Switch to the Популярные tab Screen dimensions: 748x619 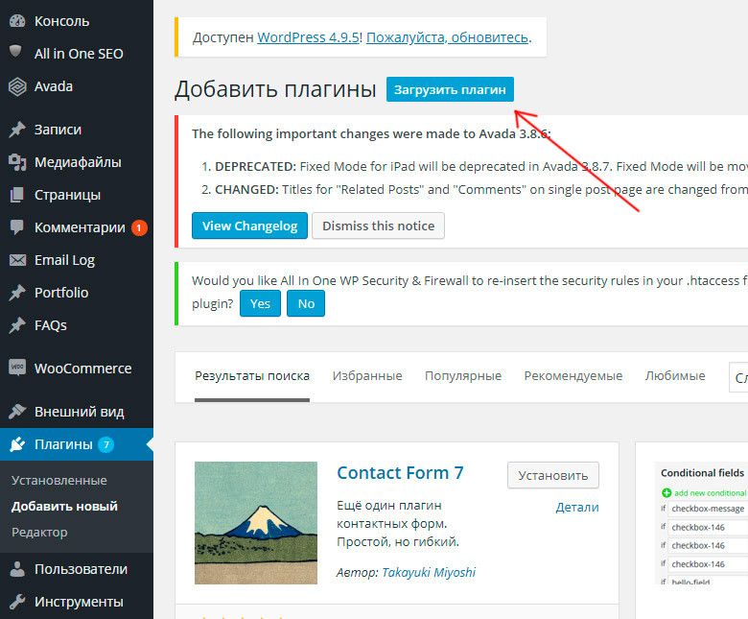click(x=463, y=376)
